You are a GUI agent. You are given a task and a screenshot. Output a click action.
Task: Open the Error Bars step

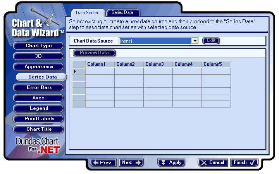[x=38, y=87]
